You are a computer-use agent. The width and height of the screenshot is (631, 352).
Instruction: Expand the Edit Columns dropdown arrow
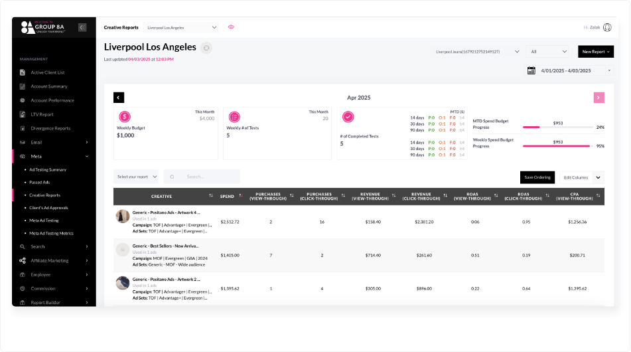[598, 177]
